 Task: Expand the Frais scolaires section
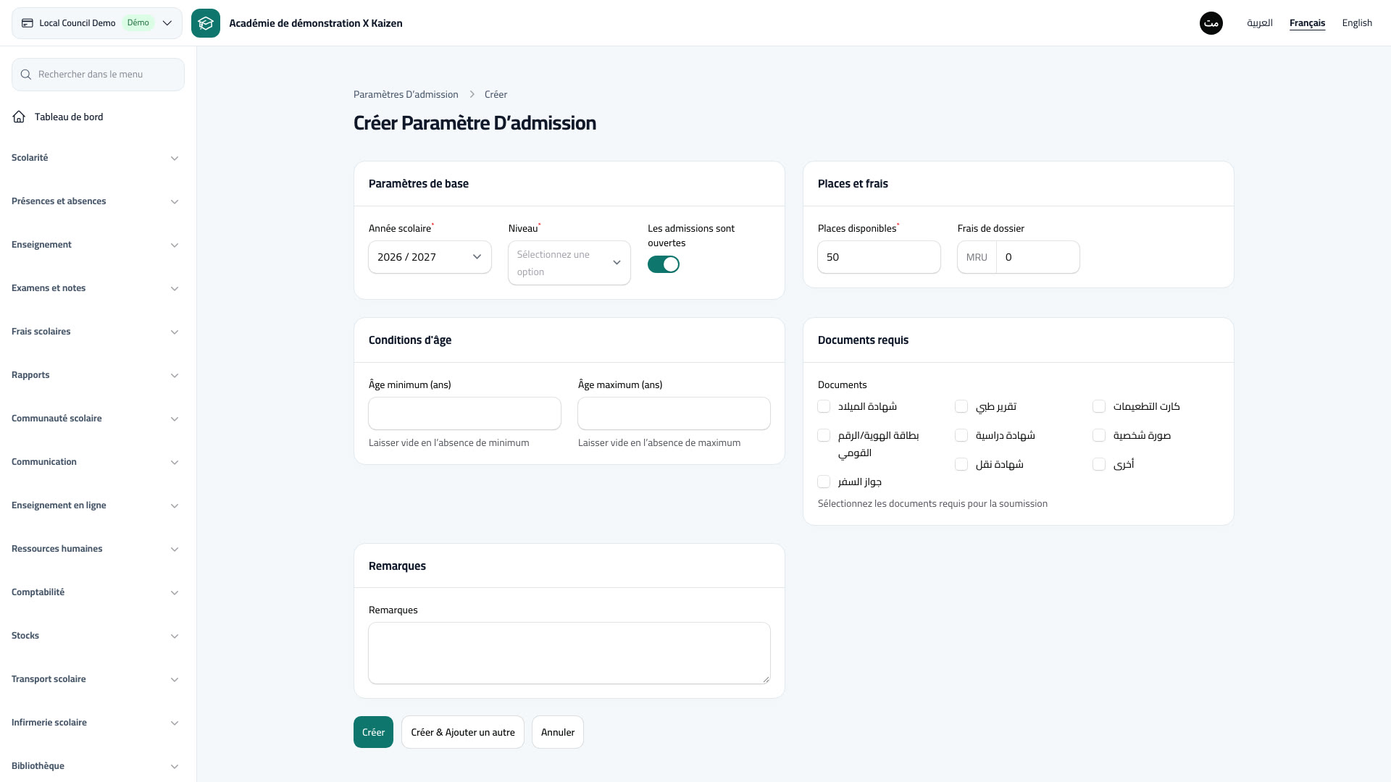pos(95,332)
